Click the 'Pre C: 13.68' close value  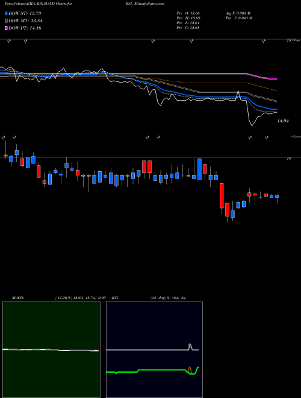[x=188, y=28]
